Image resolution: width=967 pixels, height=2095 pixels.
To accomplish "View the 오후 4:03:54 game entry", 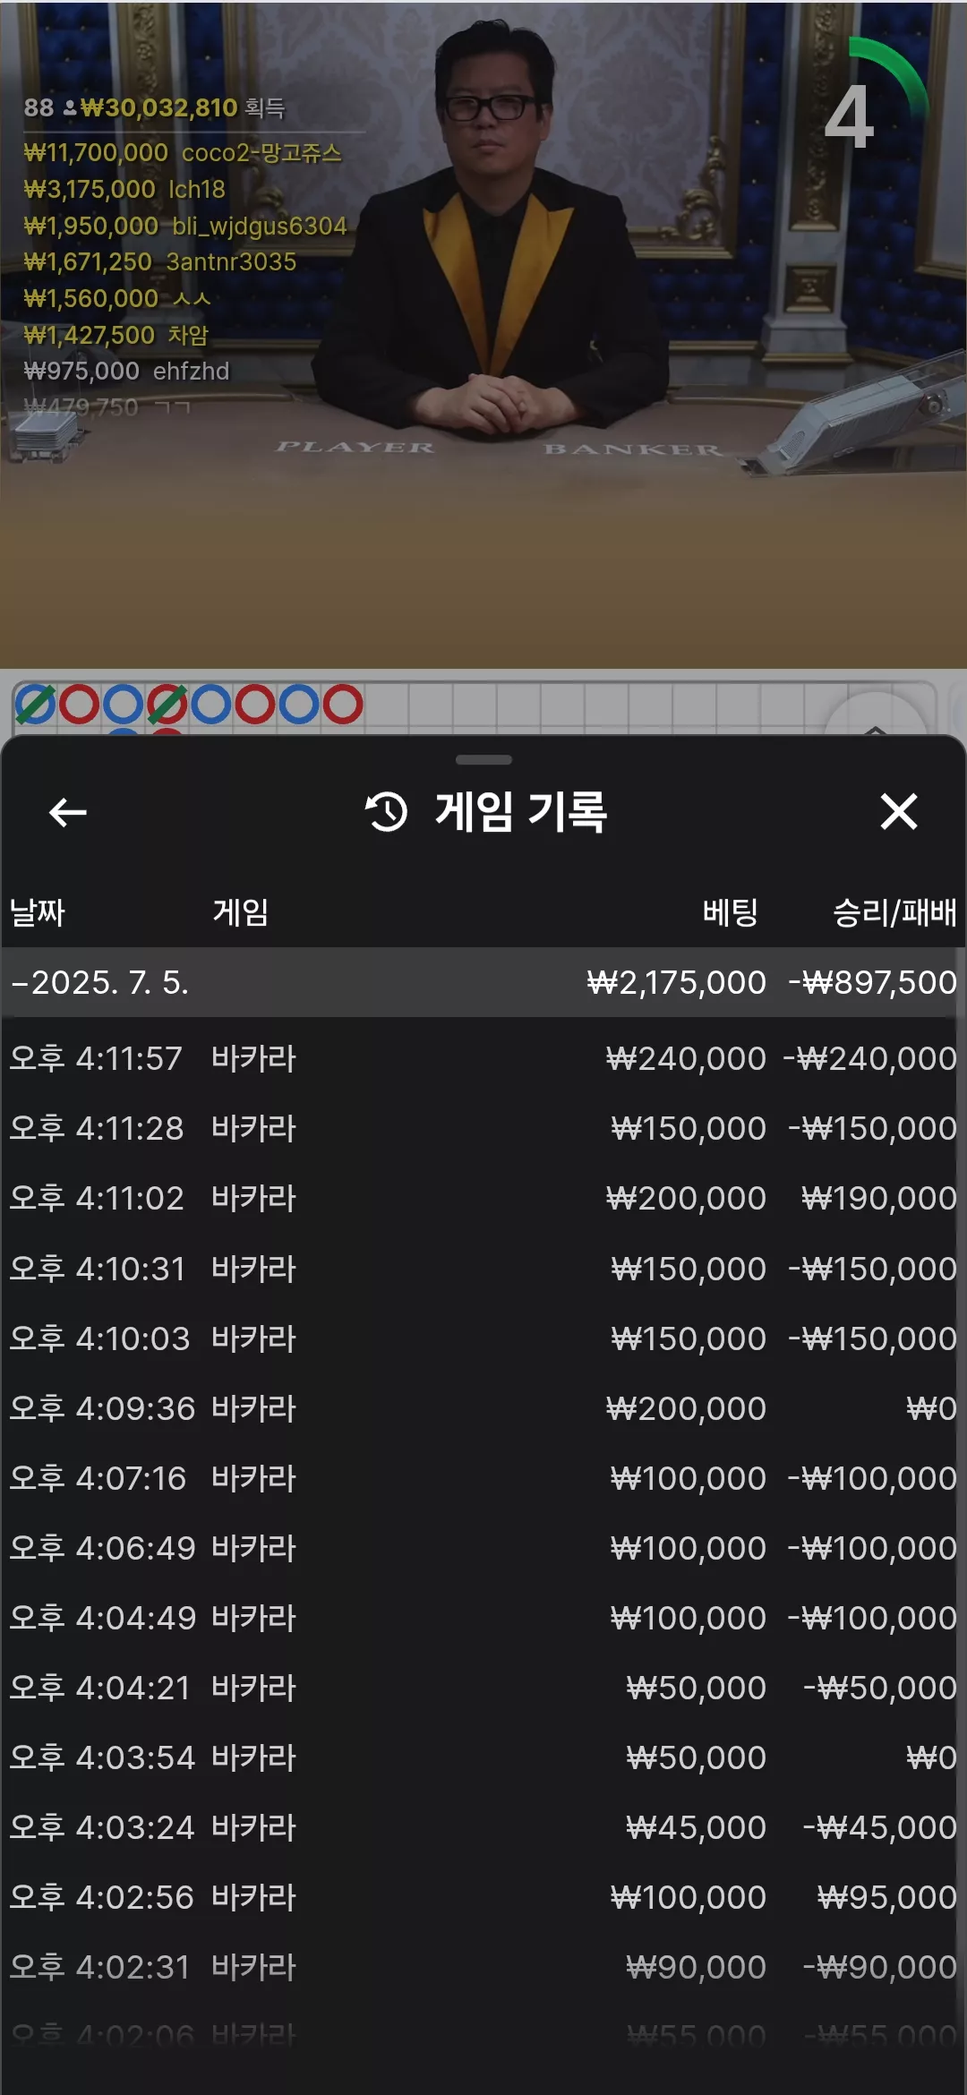I will [x=483, y=1757].
